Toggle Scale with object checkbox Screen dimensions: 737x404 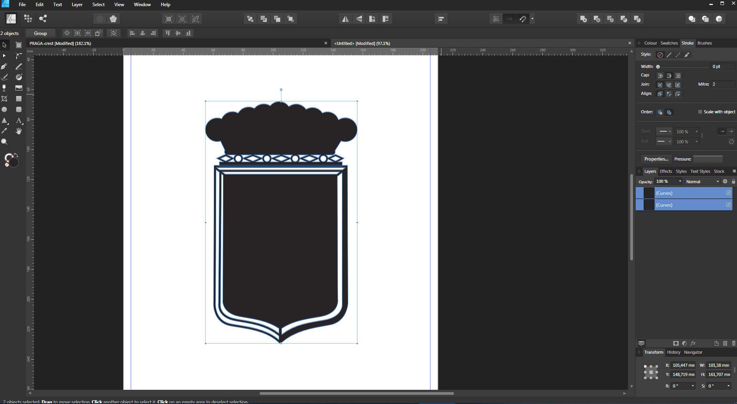click(x=700, y=112)
